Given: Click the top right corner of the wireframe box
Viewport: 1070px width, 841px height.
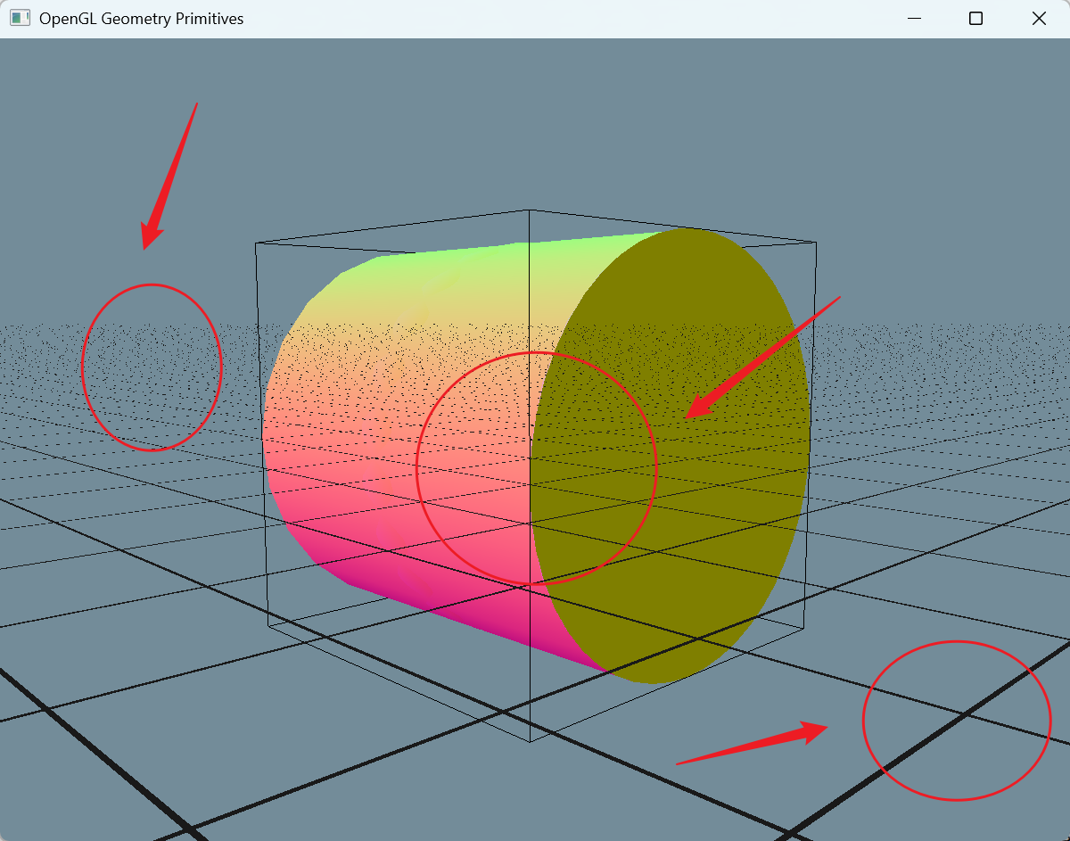Looking at the screenshot, I should click(x=816, y=242).
